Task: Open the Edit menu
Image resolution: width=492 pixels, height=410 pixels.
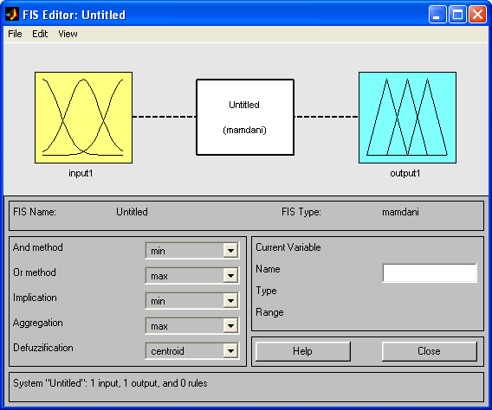Action: click(40, 34)
